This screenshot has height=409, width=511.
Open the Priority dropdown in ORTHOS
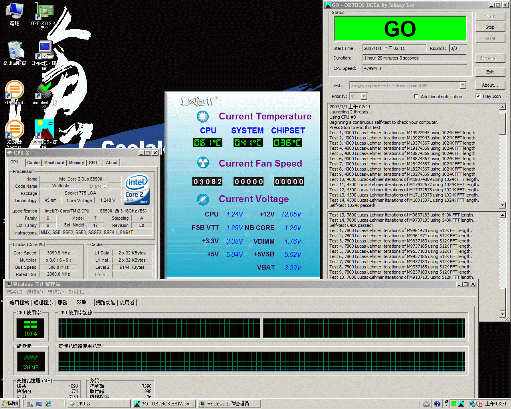(364, 96)
